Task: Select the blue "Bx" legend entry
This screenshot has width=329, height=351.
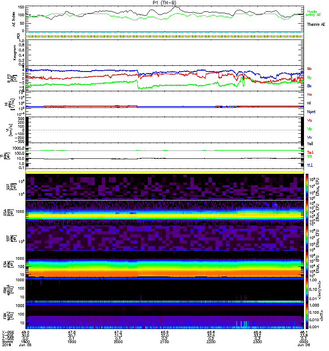Action: point(309,86)
